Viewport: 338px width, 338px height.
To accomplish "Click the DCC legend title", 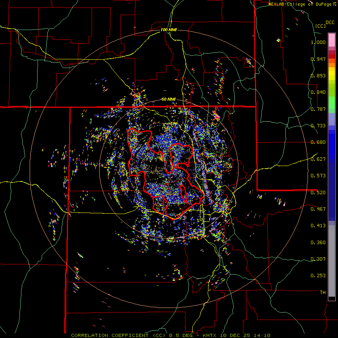I will [x=330, y=23].
